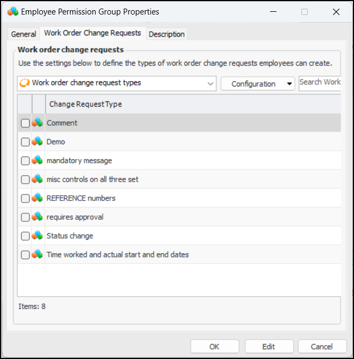Focus the Search Work input field

pos(320,82)
